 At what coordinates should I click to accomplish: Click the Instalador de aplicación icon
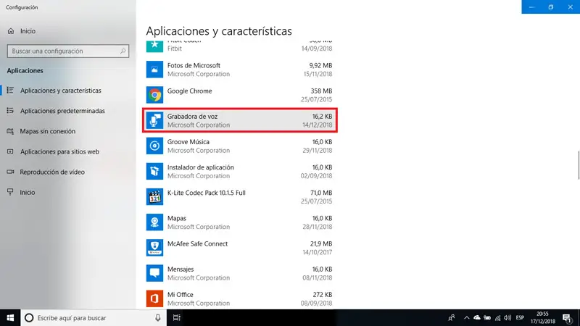click(154, 172)
